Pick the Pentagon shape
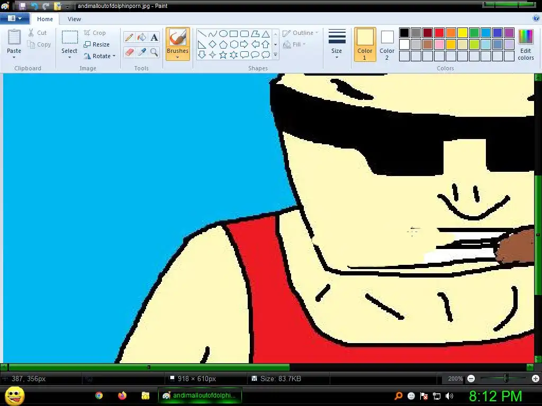 223,44
